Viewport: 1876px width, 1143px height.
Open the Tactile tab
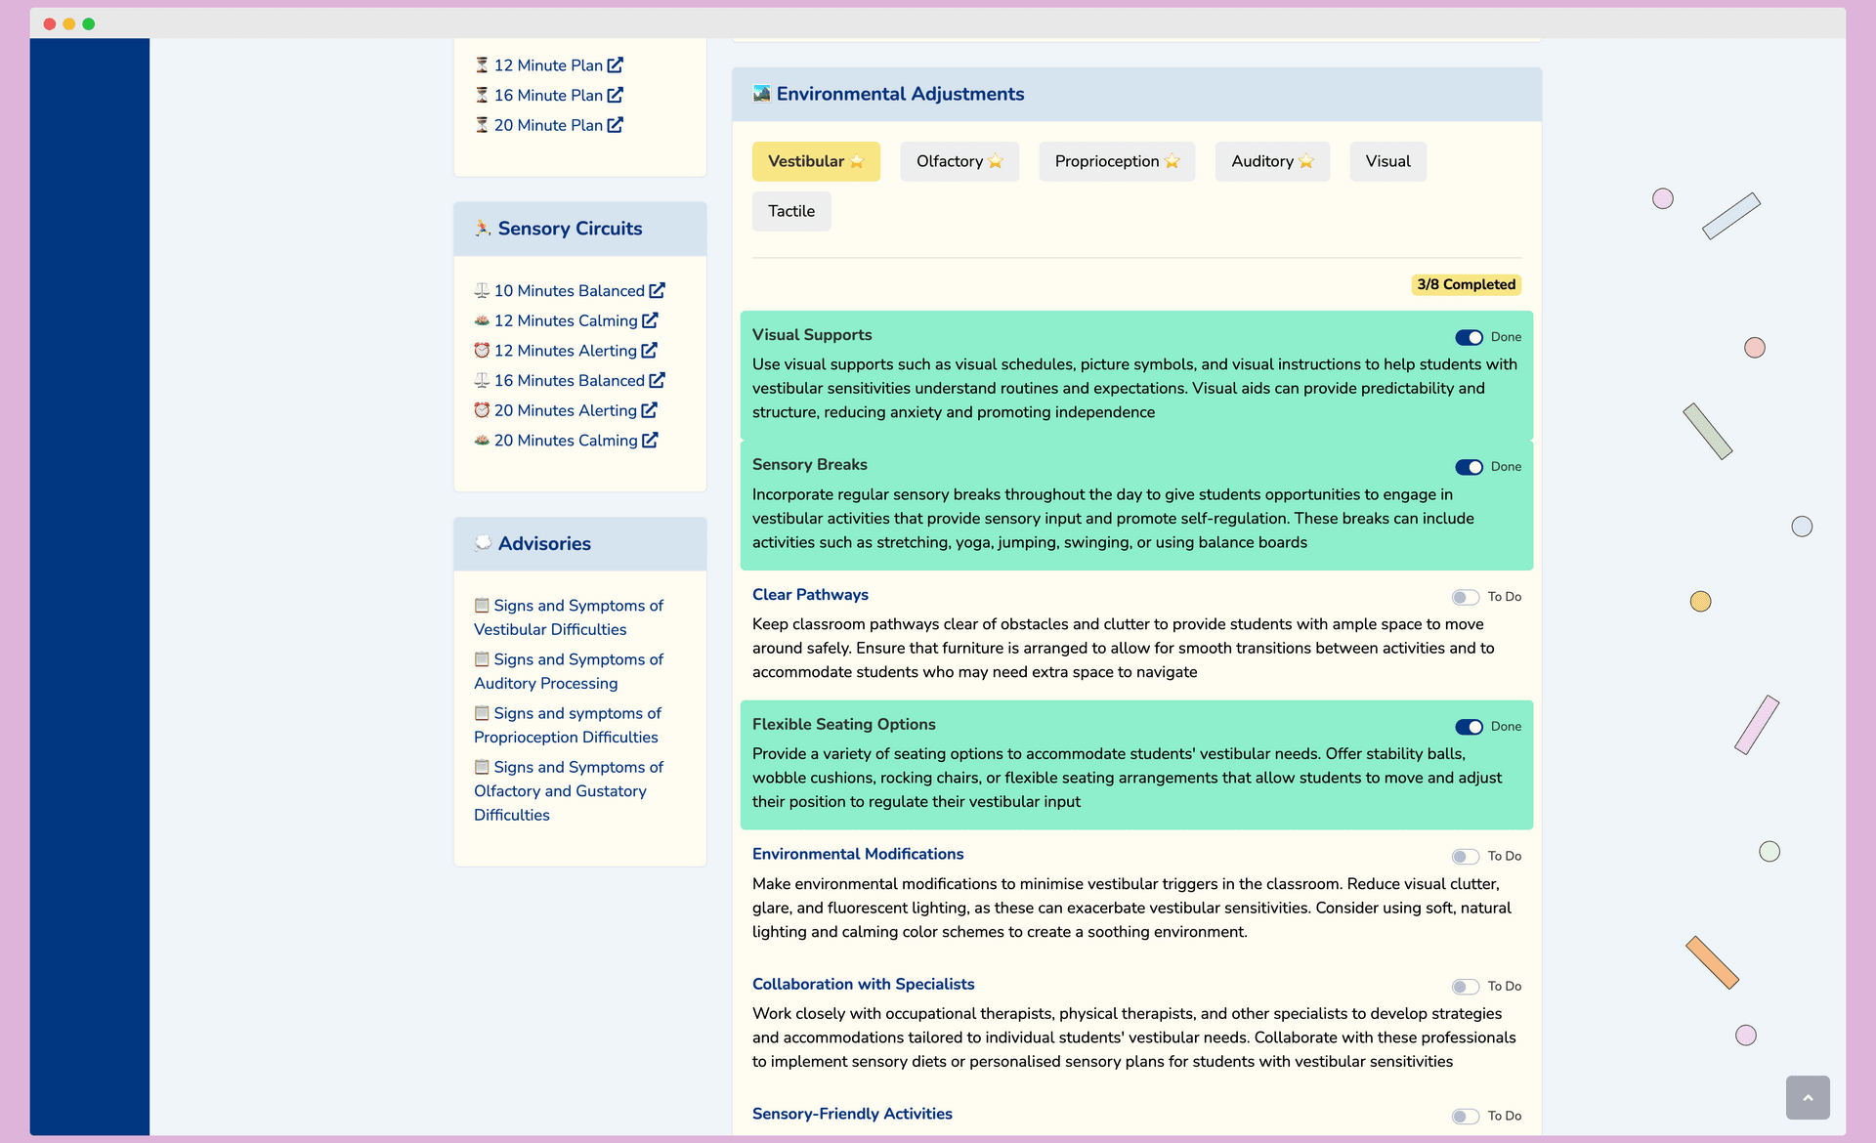click(790, 211)
